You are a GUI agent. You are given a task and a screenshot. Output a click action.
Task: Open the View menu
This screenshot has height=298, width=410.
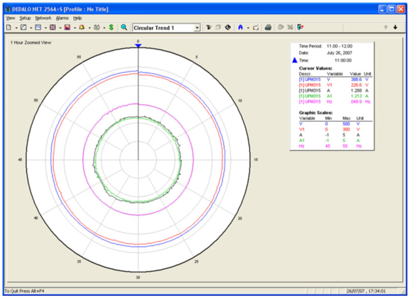[x=10, y=18]
